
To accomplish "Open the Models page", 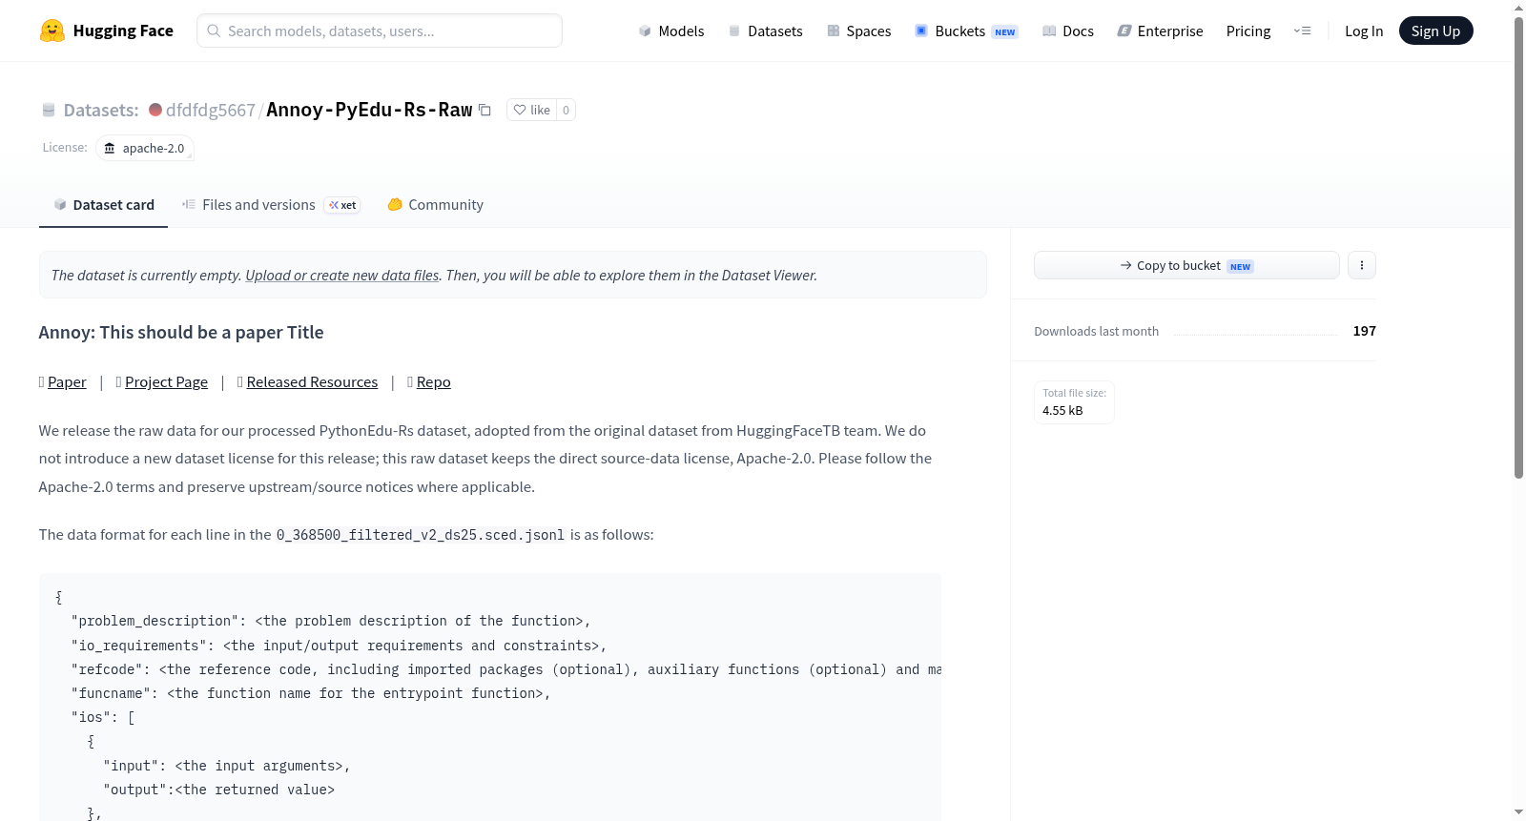I will (671, 31).
